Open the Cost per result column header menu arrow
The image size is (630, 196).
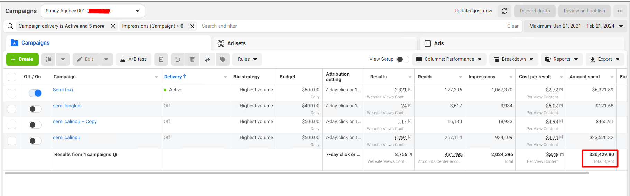[562, 77]
